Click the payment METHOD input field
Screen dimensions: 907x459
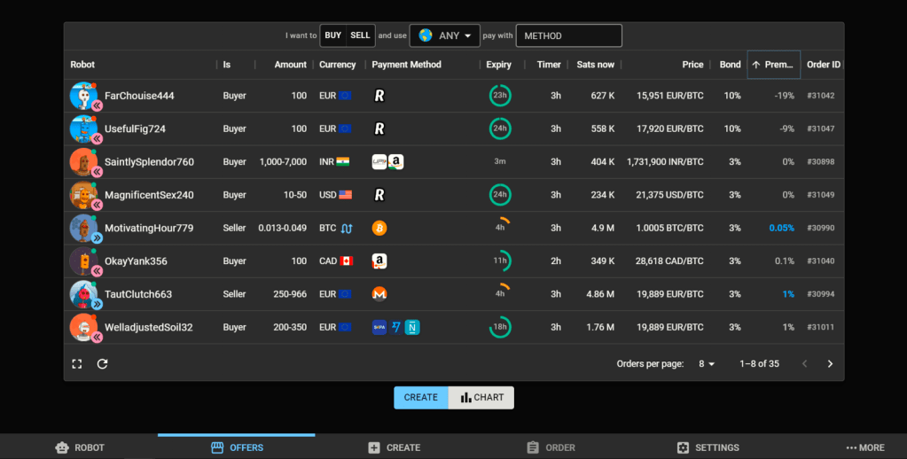568,35
